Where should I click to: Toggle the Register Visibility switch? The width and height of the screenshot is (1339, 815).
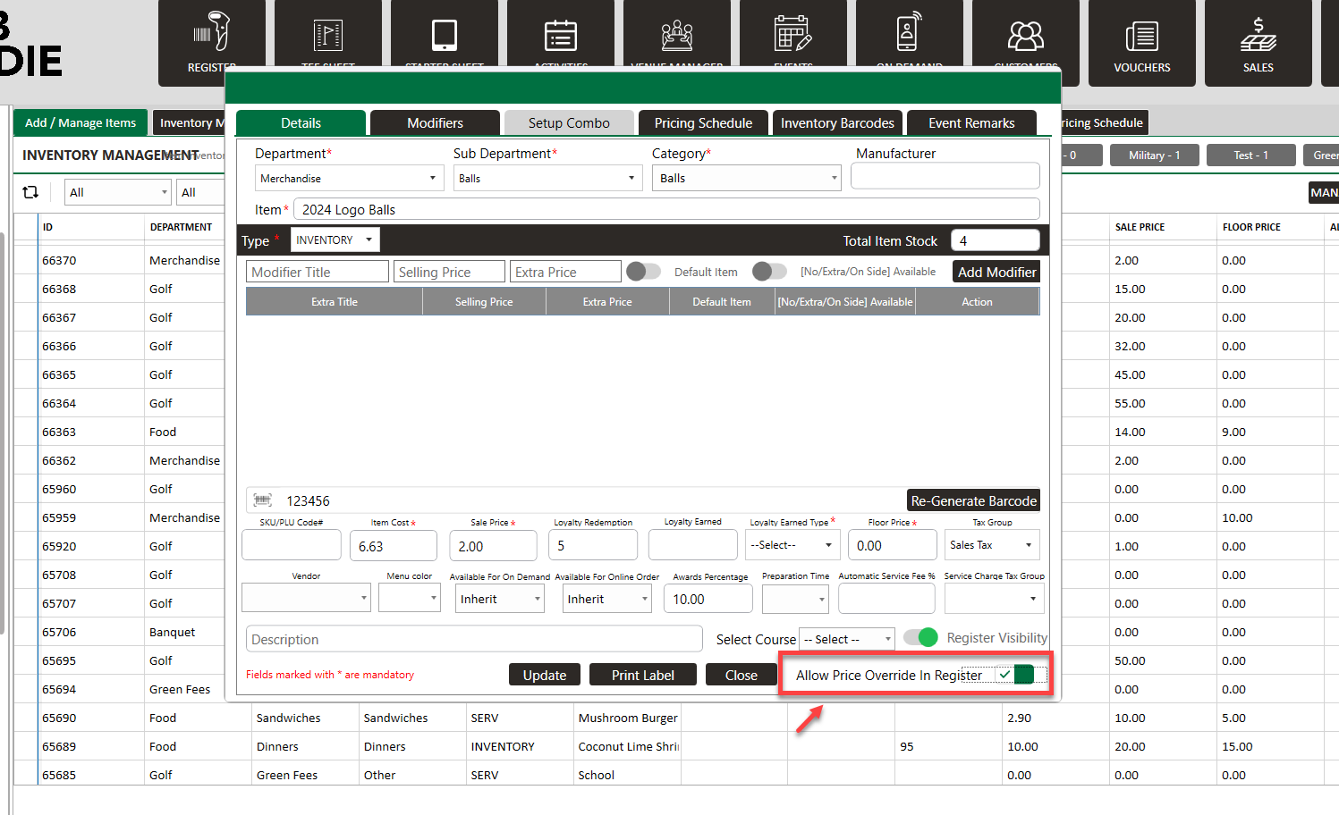(920, 637)
